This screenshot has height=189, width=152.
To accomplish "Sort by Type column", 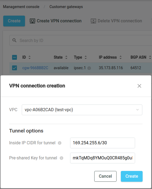I will coord(86,57).
